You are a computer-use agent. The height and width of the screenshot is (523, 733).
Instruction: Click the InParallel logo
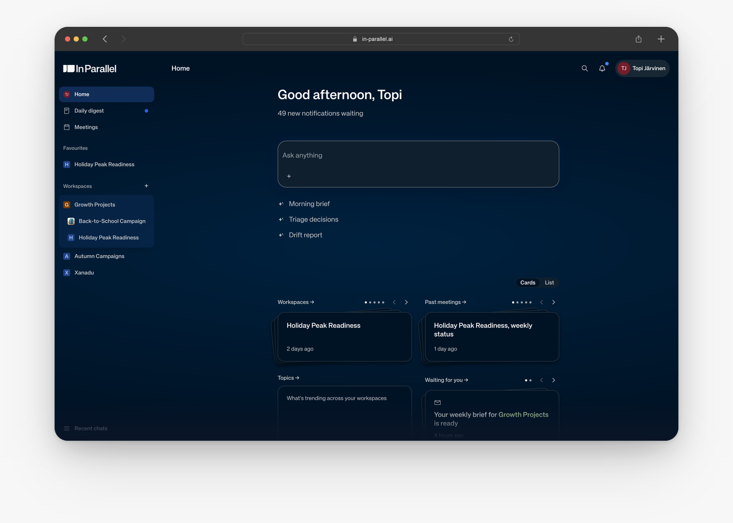[x=90, y=68]
